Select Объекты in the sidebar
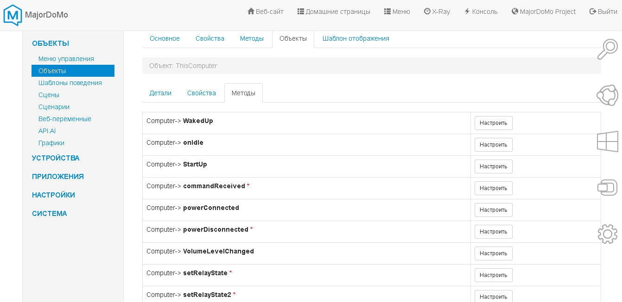 [x=73, y=71]
